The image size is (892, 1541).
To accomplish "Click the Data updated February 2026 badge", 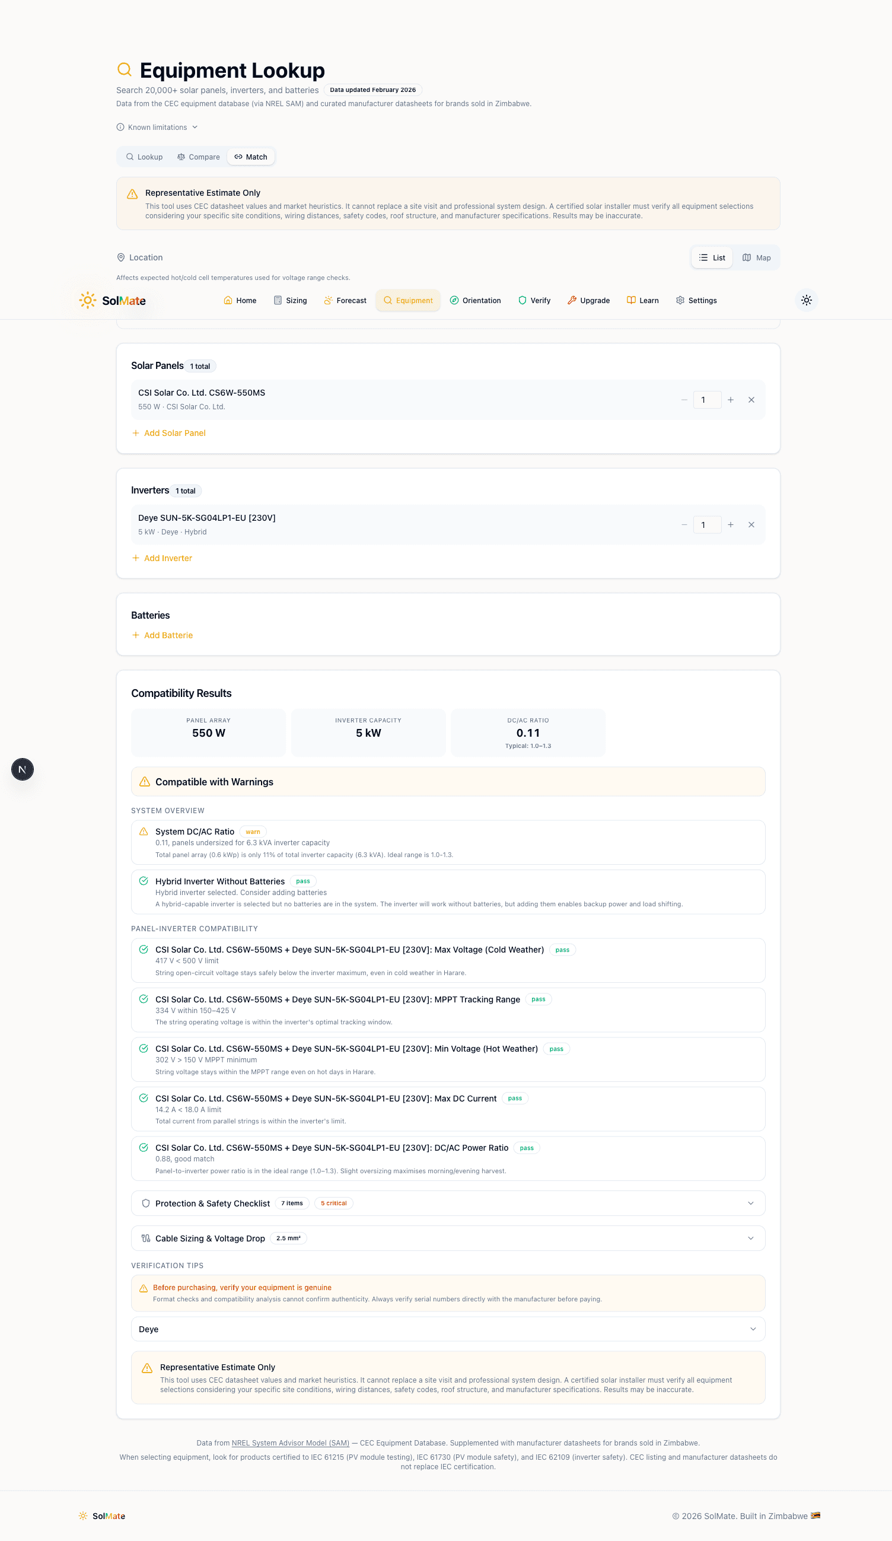I will (373, 90).
